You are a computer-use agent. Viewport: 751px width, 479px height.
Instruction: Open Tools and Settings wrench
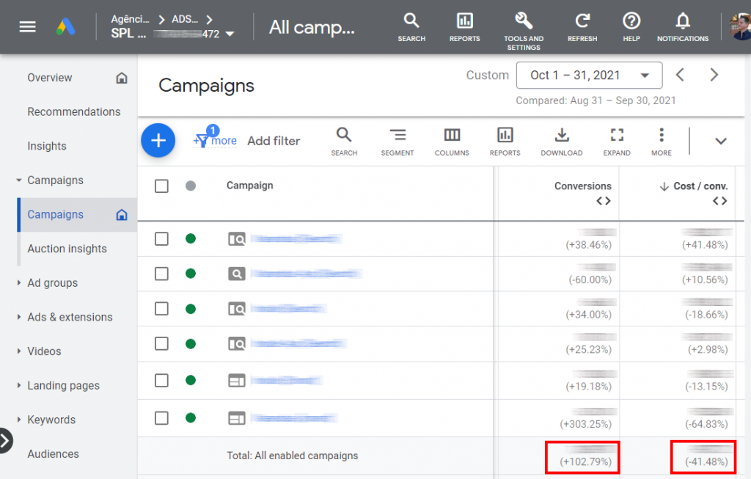(x=524, y=26)
